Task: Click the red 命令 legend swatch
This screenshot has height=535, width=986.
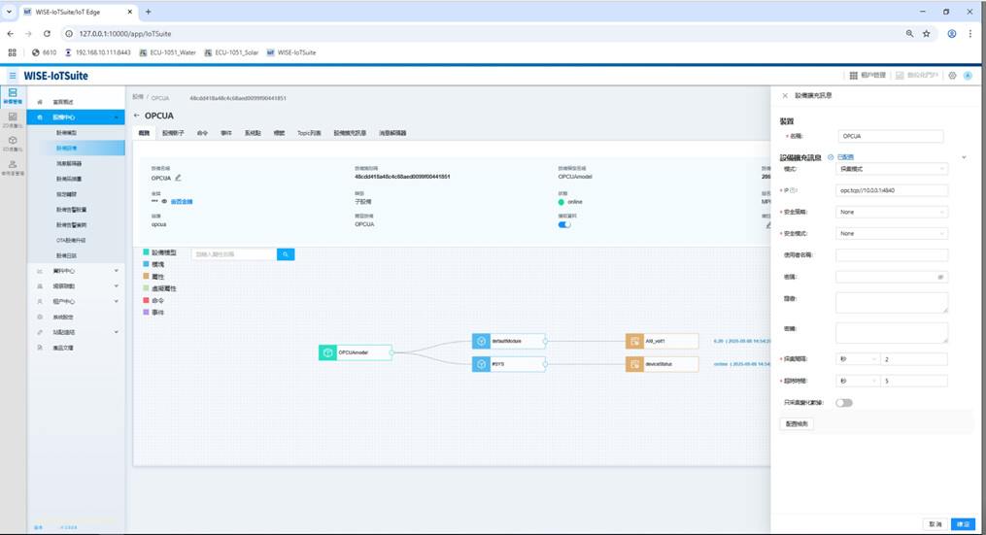Action: coord(147,300)
